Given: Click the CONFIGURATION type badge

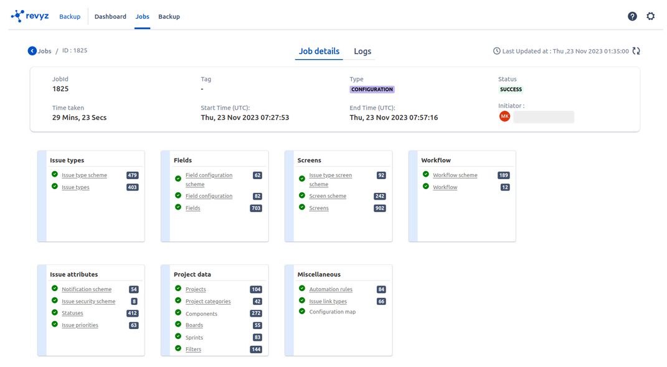Looking at the screenshot, I should pyautogui.click(x=372, y=90).
